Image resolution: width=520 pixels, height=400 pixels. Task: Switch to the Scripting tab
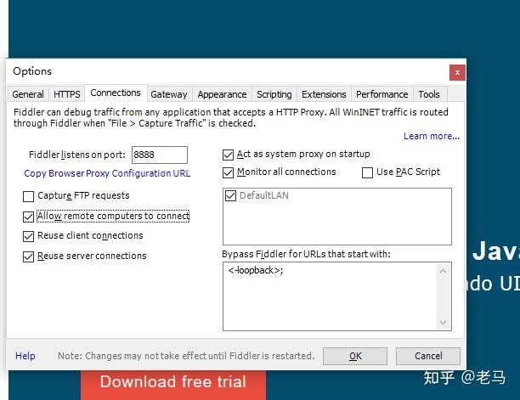[x=274, y=94]
